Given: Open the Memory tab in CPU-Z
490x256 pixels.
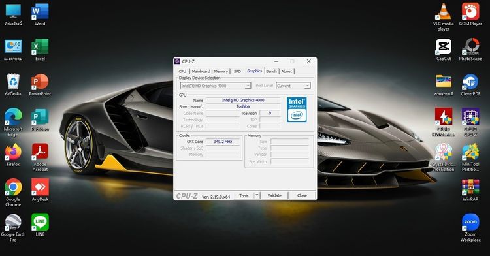Looking at the screenshot, I should click(221, 71).
